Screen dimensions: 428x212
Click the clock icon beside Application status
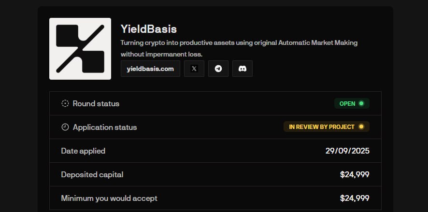point(65,127)
